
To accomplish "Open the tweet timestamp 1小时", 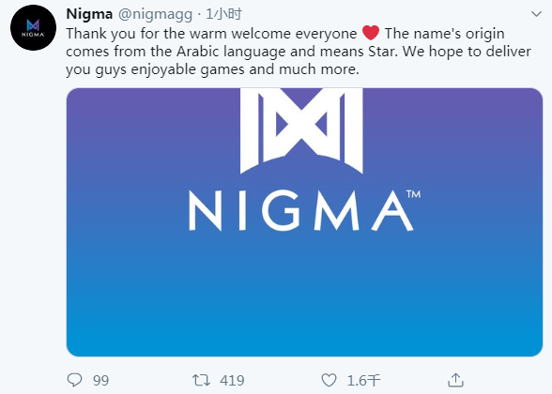I will click(x=223, y=14).
